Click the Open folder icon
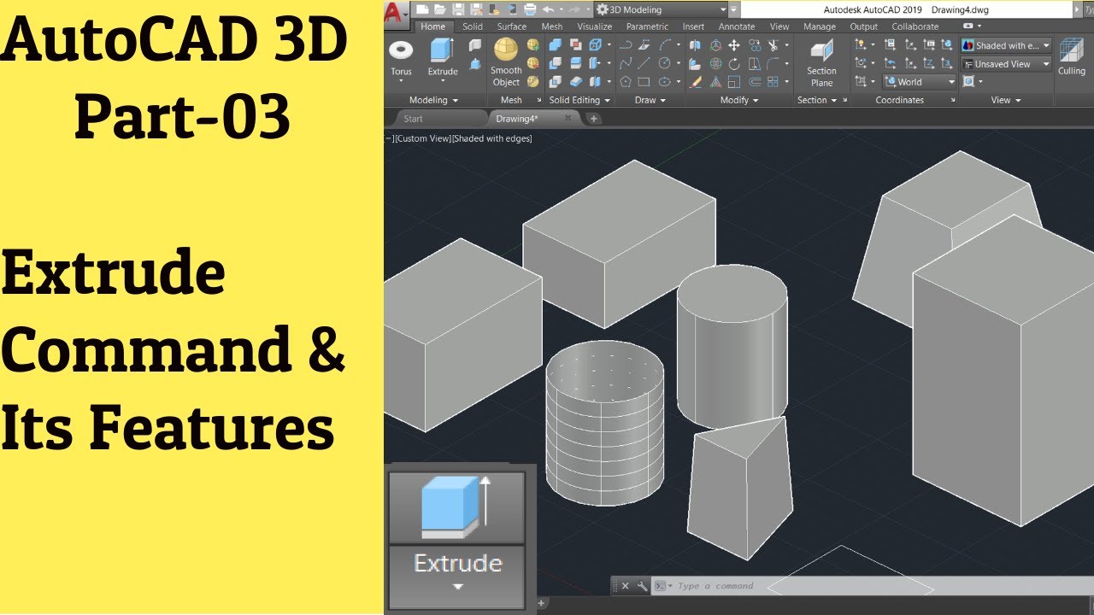1094x615 pixels. tap(439, 9)
